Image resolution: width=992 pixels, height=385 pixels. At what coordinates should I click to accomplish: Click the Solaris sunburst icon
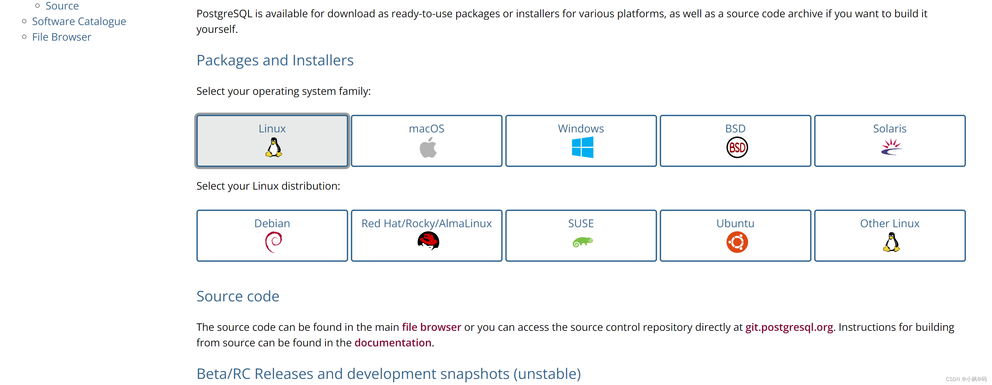[x=891, y=147]
